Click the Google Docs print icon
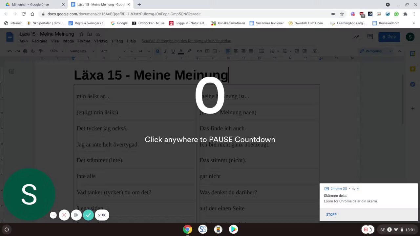This screenshot has width=420, height=236. click(25, 51)
